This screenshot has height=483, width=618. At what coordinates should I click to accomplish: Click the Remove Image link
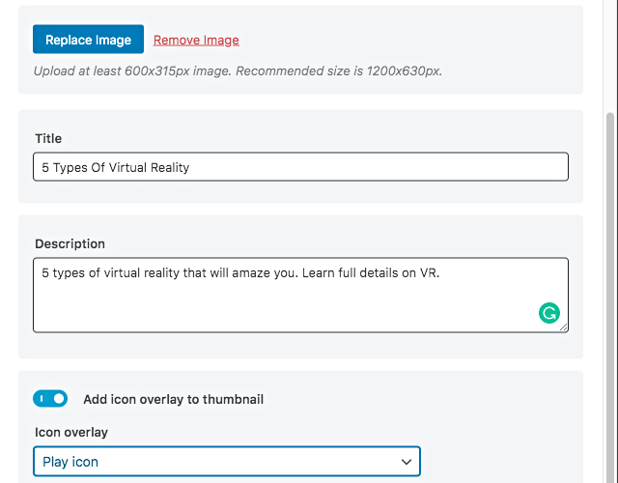(196, 40)
